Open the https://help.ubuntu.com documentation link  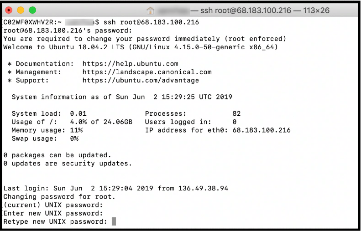point(130,64)
